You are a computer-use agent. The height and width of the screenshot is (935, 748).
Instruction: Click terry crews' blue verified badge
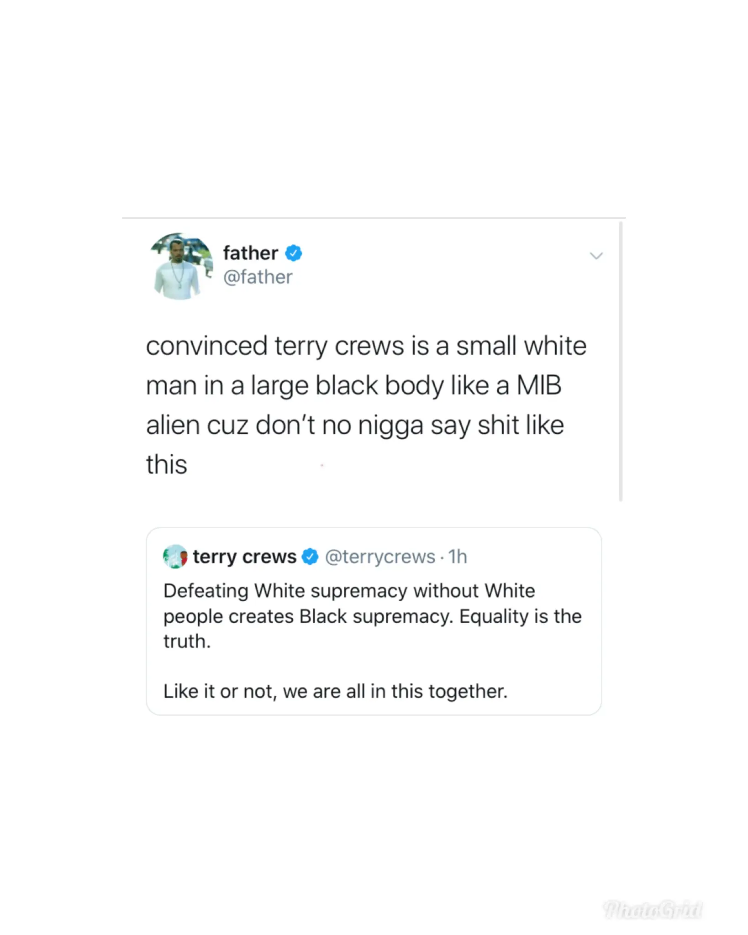[x=311, y=557]
